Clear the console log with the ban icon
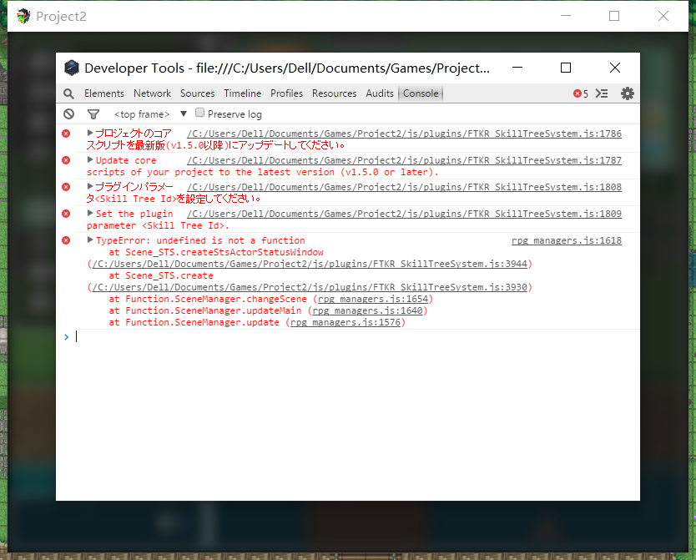This screenshot has width=696, height=560. click(x=68, y=114)
